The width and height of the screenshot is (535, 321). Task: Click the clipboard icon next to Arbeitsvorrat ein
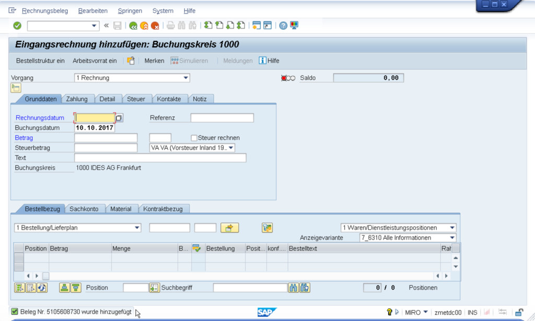tap(131, 61)
